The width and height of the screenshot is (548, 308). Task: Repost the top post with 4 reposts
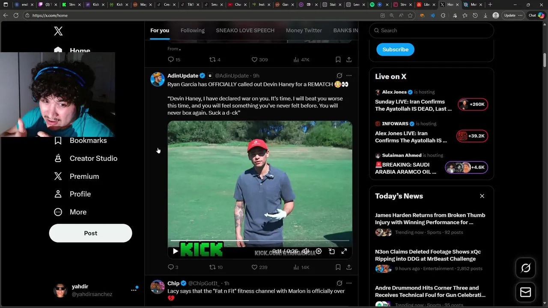coord(214,59)
